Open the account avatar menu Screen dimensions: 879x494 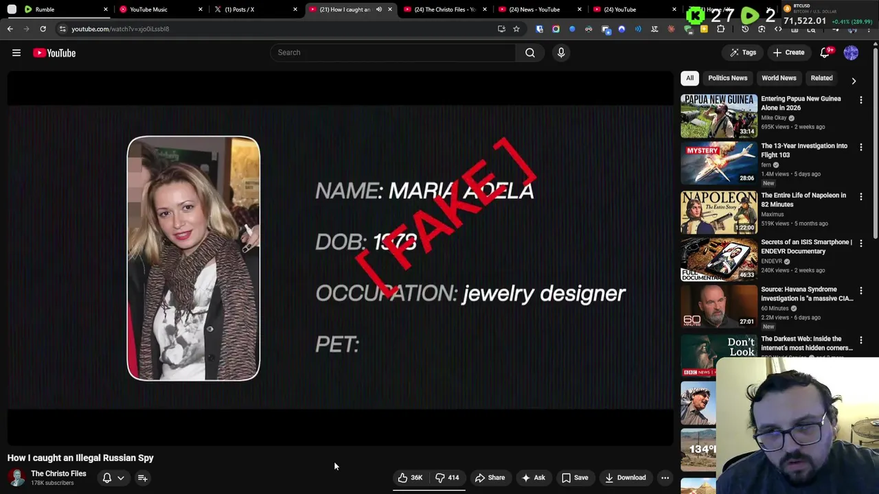coord(851,53)
